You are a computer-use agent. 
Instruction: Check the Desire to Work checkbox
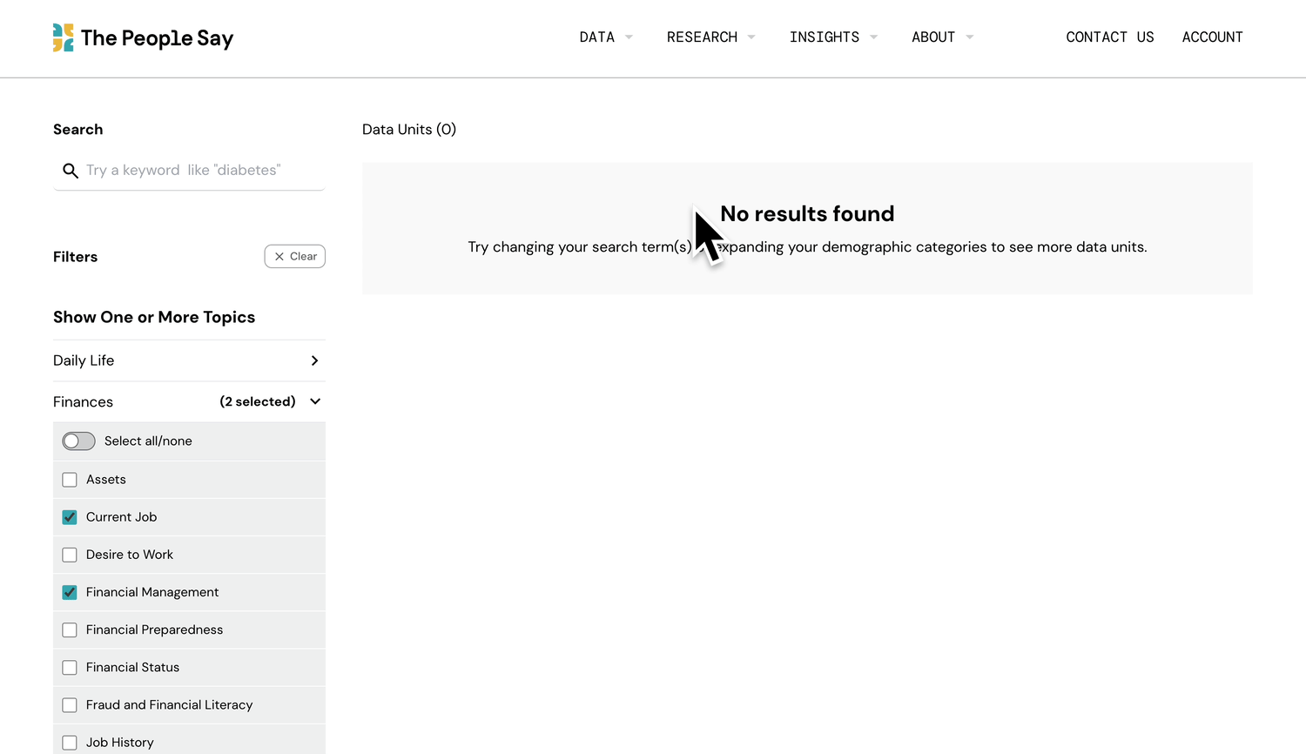point(70,555)
